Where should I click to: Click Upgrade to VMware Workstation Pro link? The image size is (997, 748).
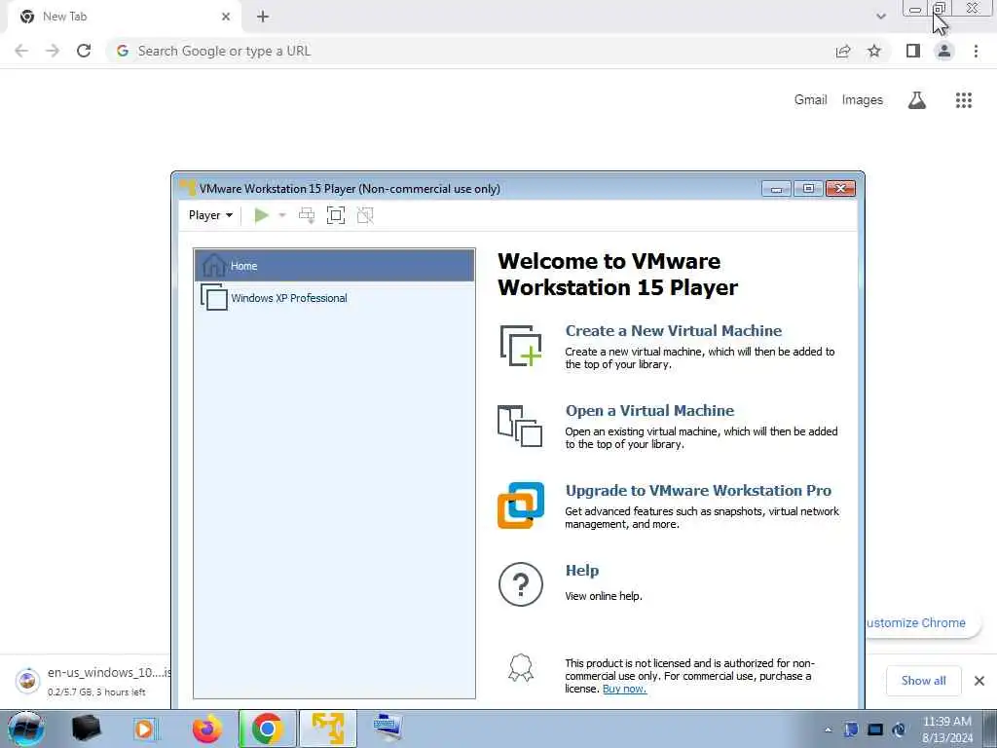pos(698,491)
